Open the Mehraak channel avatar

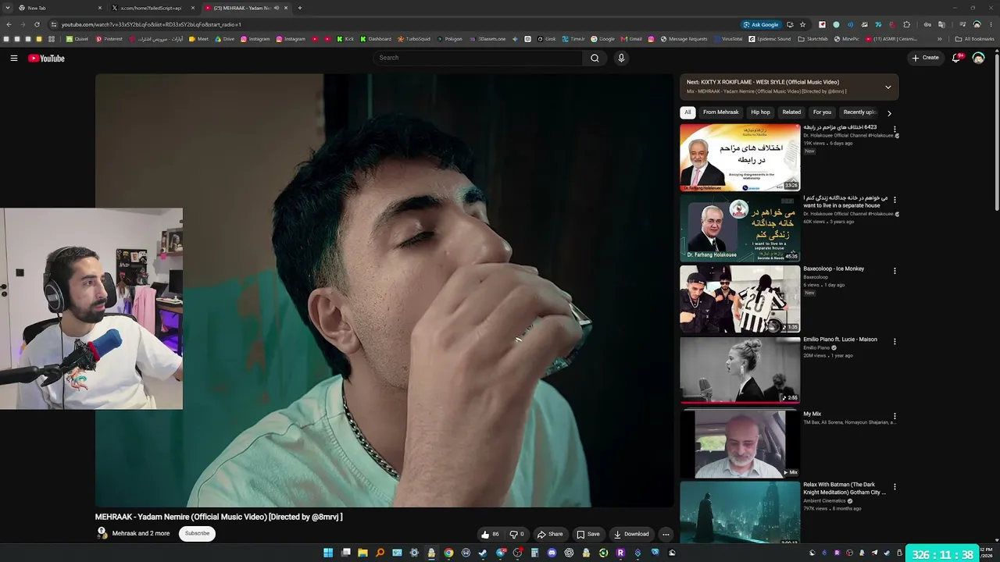tap(102, 533)
